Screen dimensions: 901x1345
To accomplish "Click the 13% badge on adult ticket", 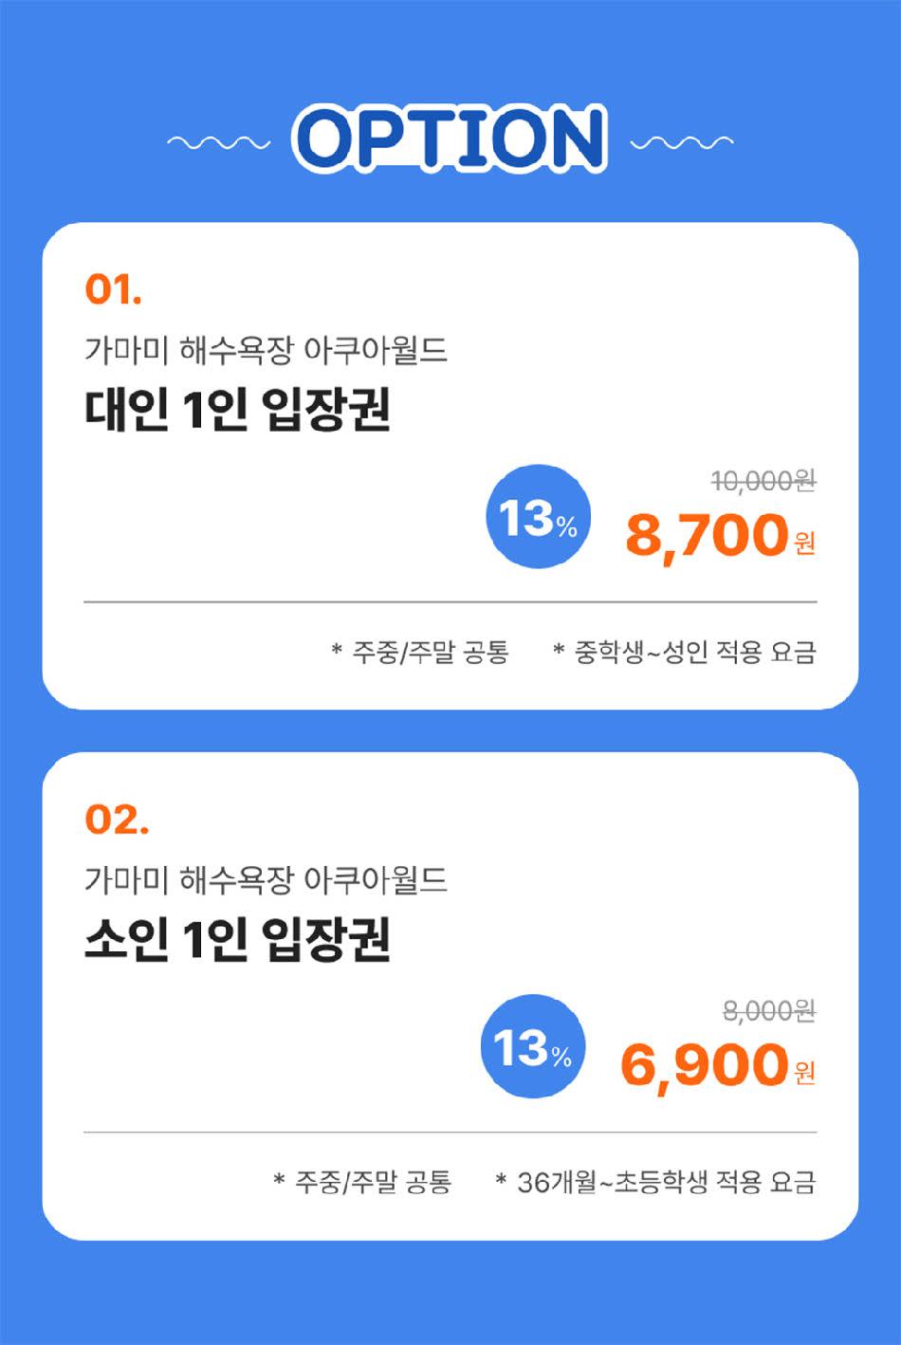I will pos(538,518).
